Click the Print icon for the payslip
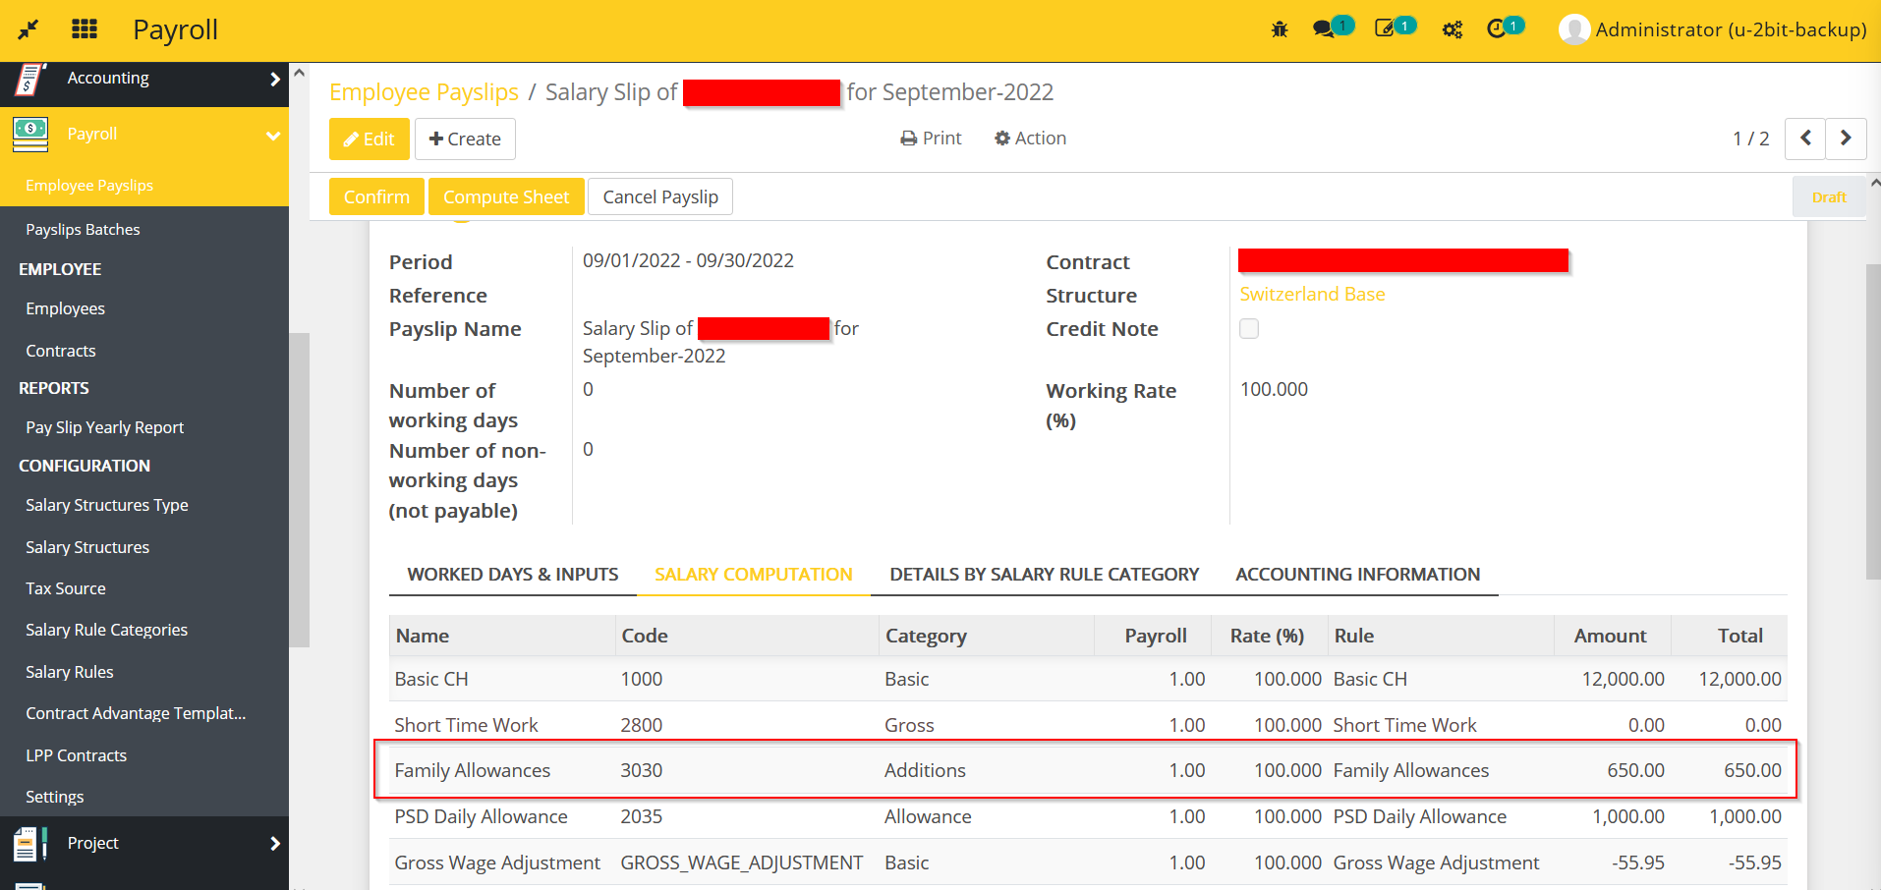 (907, 138)
